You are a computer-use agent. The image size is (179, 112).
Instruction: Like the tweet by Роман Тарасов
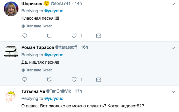pyautogui.click(x=74, y=80)
